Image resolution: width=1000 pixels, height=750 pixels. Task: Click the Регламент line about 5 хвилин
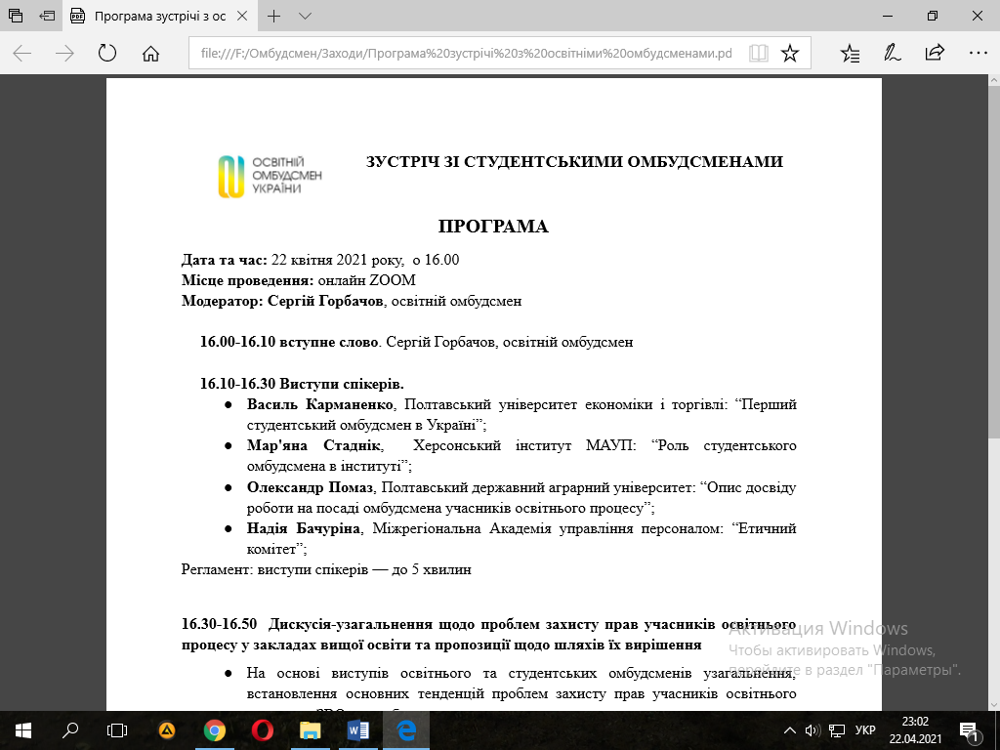(326, 569)
